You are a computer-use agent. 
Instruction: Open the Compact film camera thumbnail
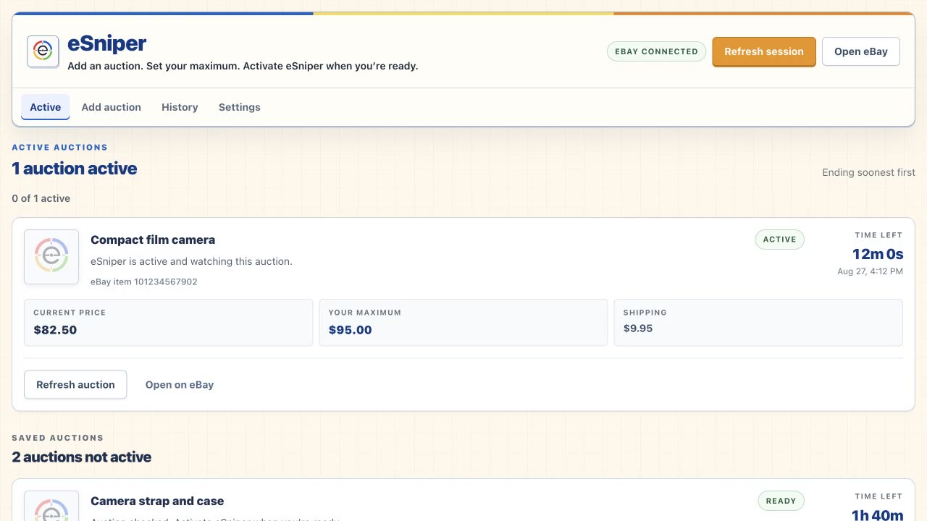click(51, 257)
